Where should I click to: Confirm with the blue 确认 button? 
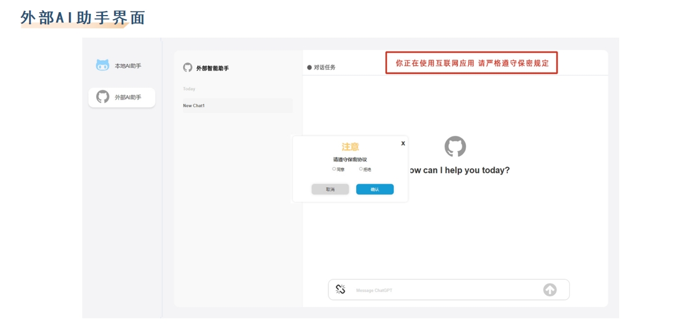click(x=375, y=190)
